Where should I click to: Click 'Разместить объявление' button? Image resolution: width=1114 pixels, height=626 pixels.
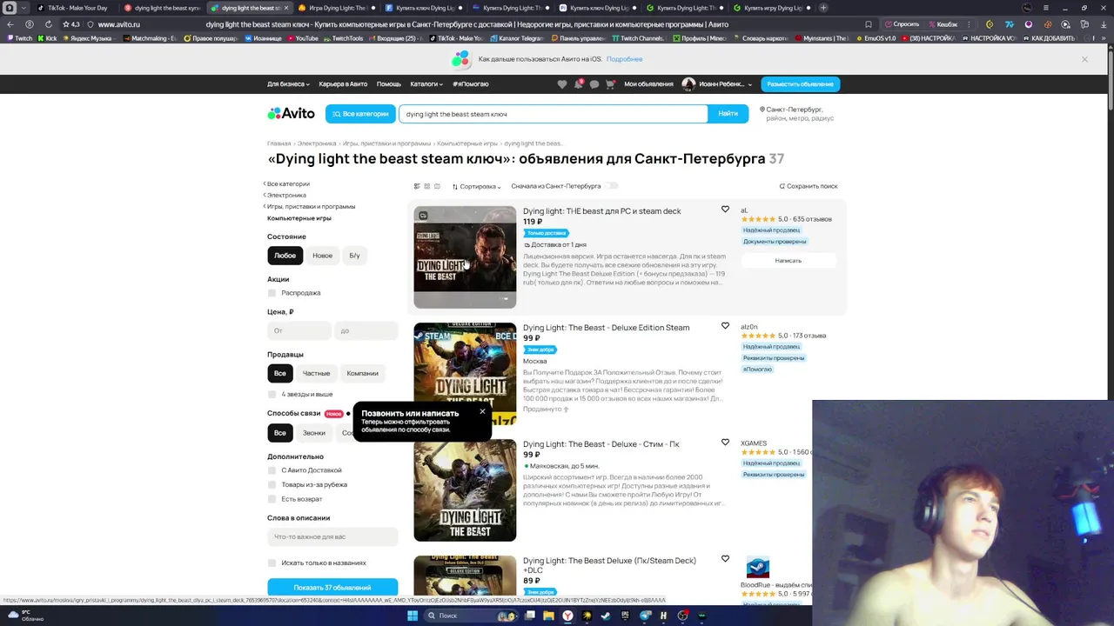(x=800, y=84)
